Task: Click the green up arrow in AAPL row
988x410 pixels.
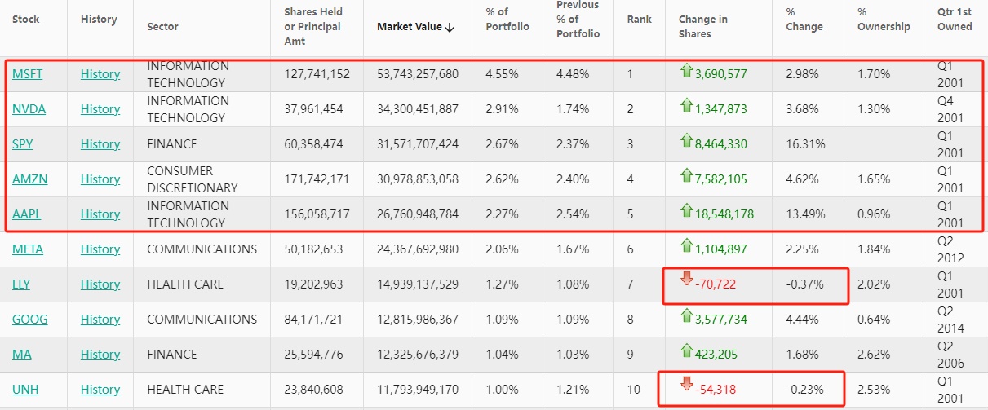Action: point(686,212)
